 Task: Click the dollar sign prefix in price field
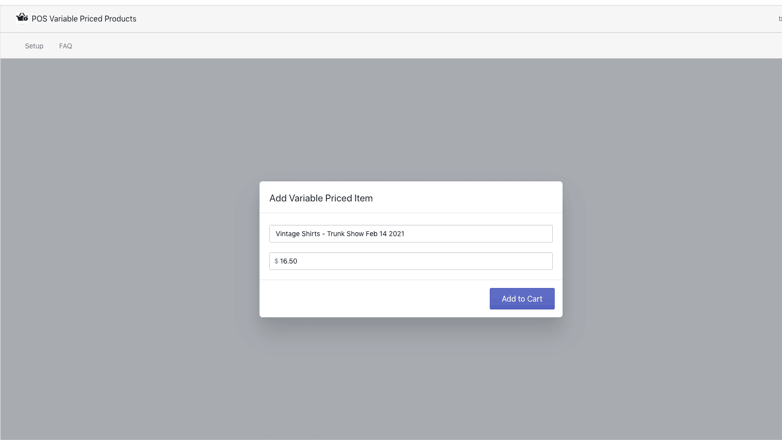(x=276, y=261)
